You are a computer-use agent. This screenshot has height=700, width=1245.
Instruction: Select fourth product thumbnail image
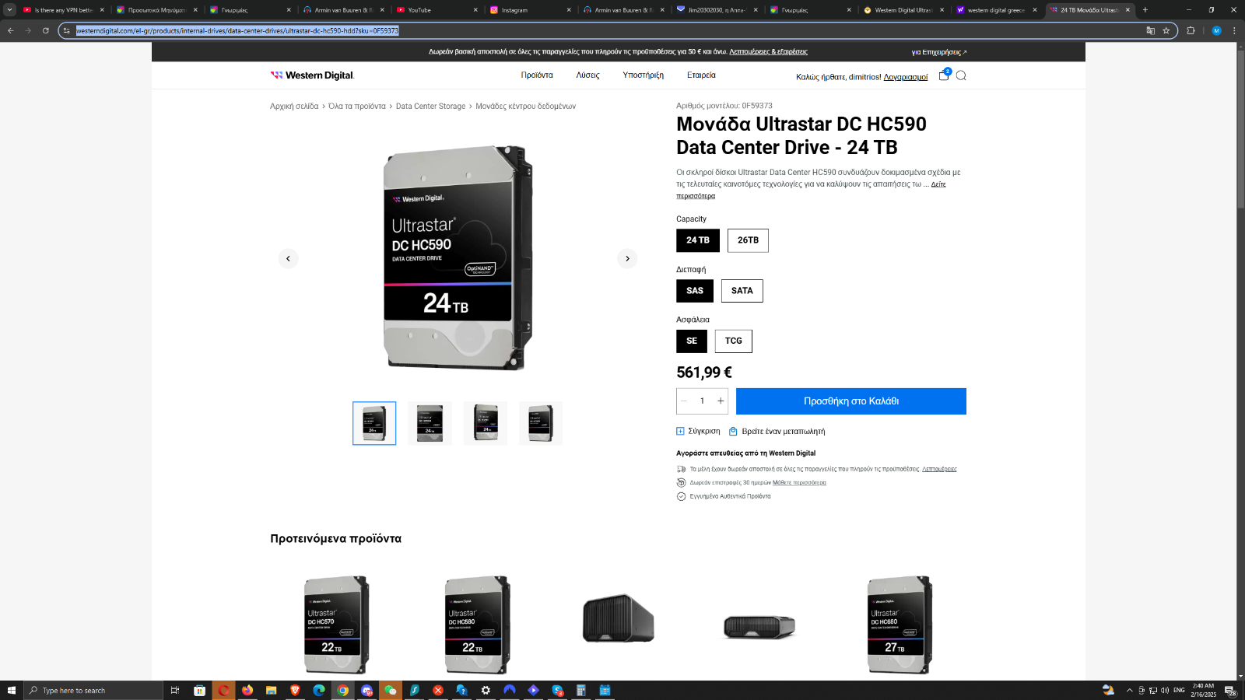541,423
